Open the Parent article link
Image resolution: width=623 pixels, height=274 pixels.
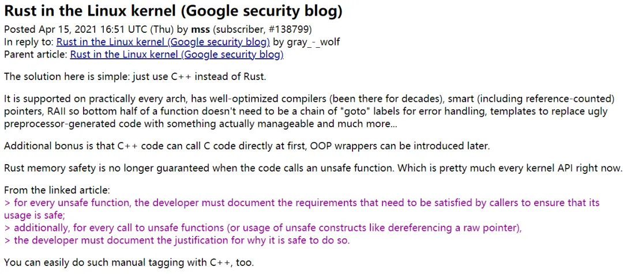[177, 55]
